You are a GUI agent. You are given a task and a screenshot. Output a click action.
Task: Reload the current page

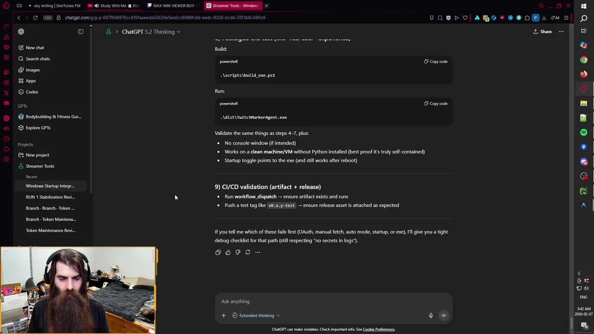[x=35, y=18]
